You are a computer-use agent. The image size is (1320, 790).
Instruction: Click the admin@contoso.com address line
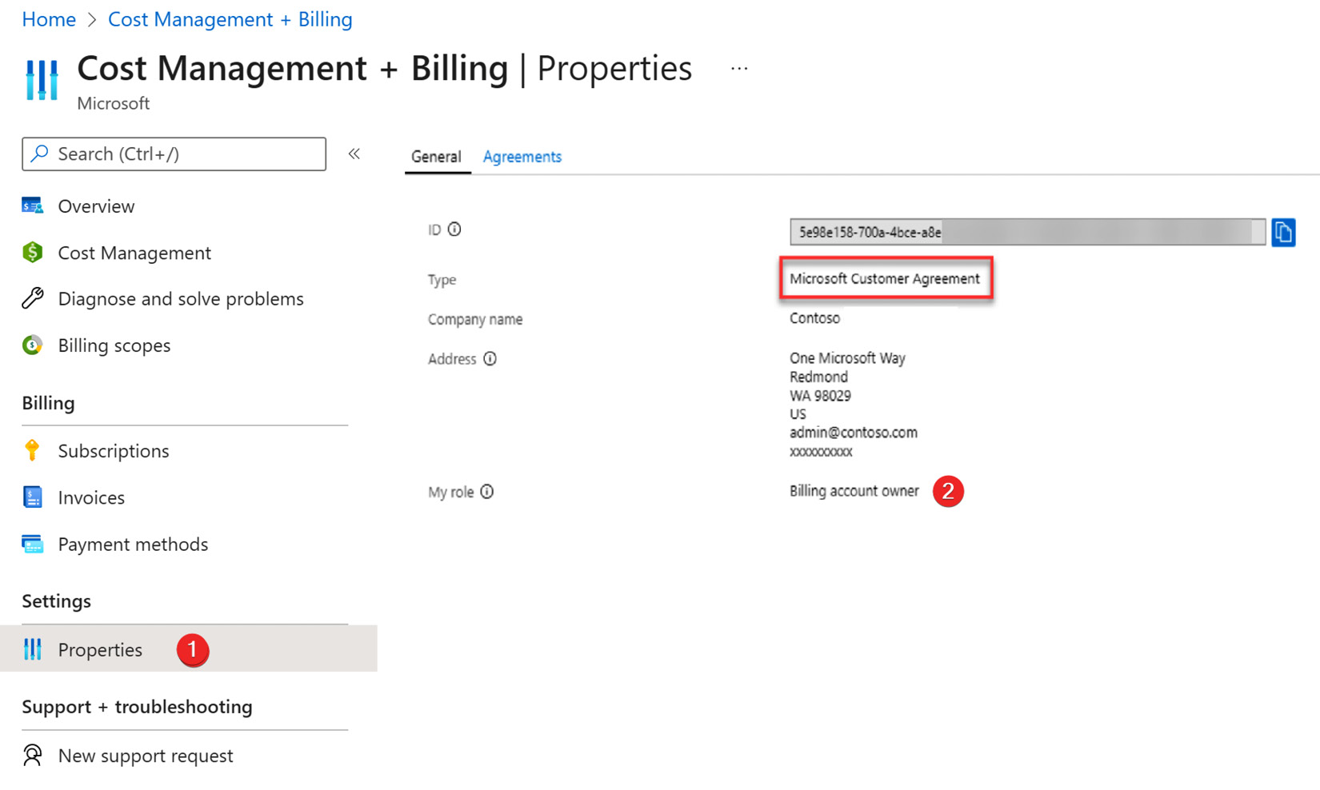(854, 433)
